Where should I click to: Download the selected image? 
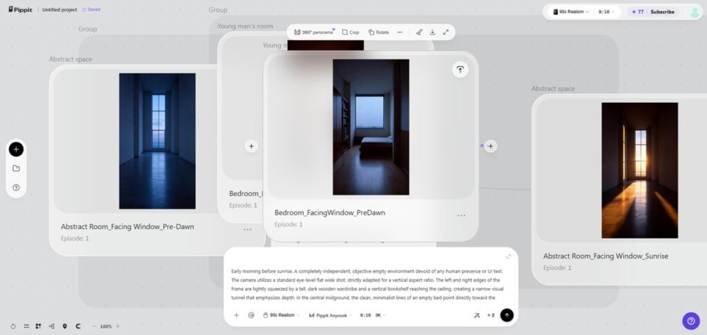[432, 32]
